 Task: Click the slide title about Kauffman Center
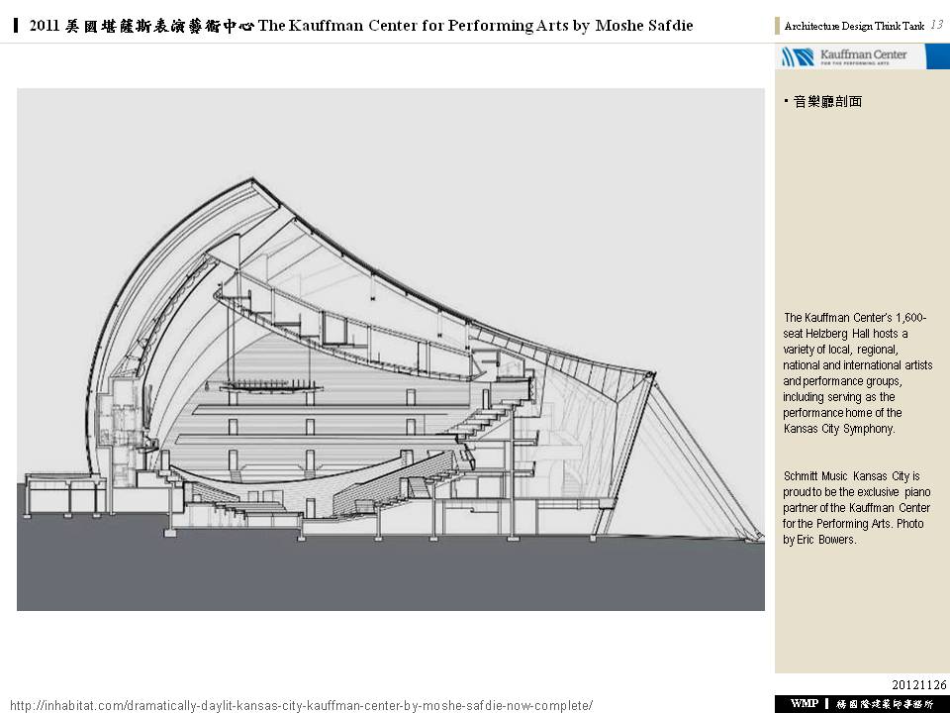[361, 26]
